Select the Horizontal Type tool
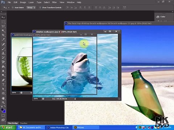 pos(3,84)
